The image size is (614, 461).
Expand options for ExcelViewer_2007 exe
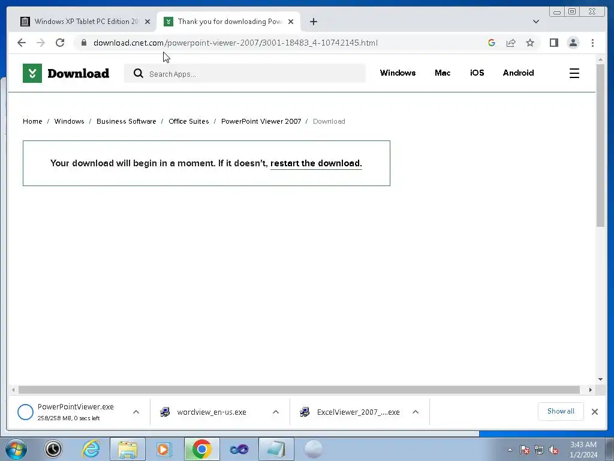(416, 412)
